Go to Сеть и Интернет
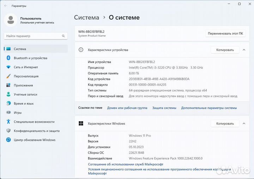Viewport: 254px width, 179px height. point(36,67)
